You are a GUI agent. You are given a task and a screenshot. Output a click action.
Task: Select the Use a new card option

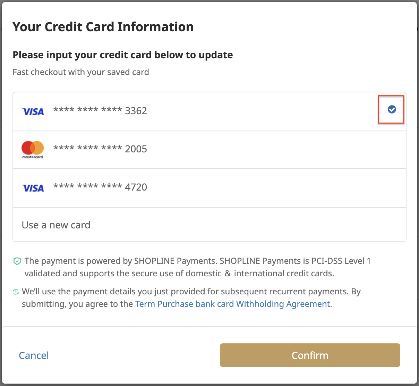click(x=209, y=225)
